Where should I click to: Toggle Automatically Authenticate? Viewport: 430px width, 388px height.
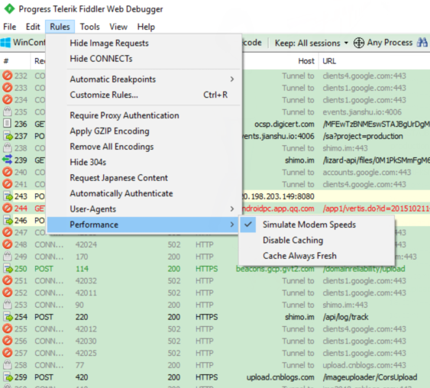point(143,193)
